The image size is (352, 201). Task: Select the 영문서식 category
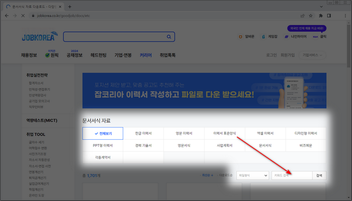tap(184, 146)
